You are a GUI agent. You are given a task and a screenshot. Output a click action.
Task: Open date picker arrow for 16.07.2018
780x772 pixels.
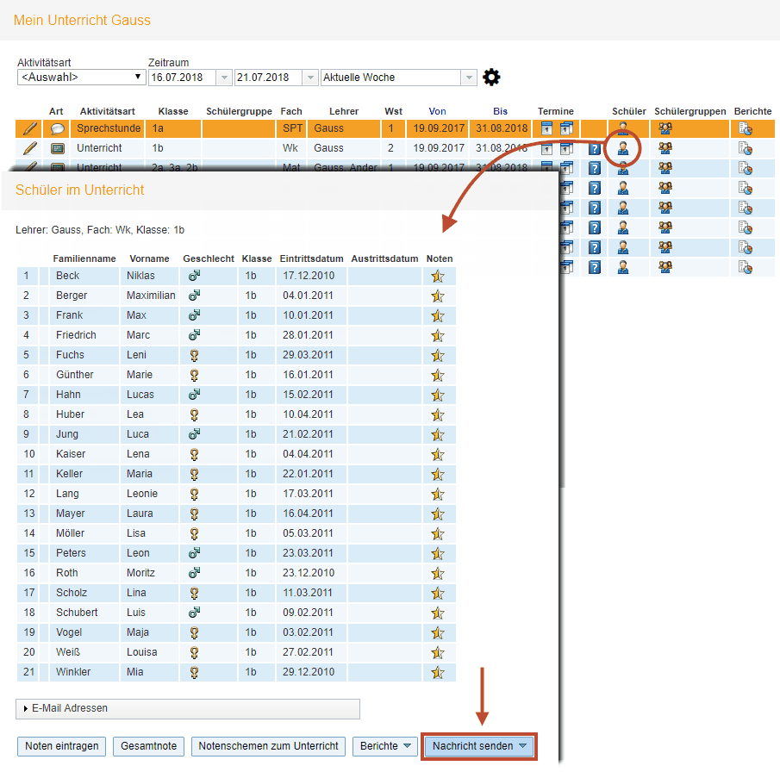coord(224,77)
